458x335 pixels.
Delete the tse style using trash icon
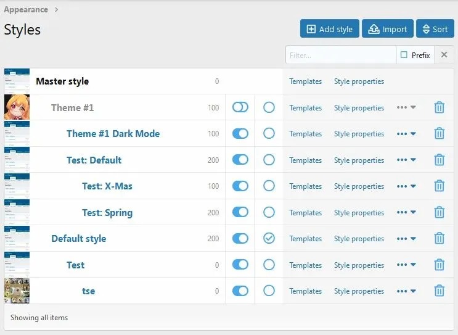[x=439, y=291]
